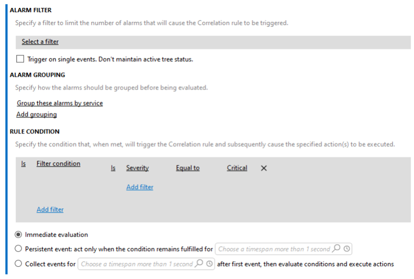This screenshot has height=279, width=414.
Task: Enable Trigger on single events checkbox
Action: coord(20,59)
